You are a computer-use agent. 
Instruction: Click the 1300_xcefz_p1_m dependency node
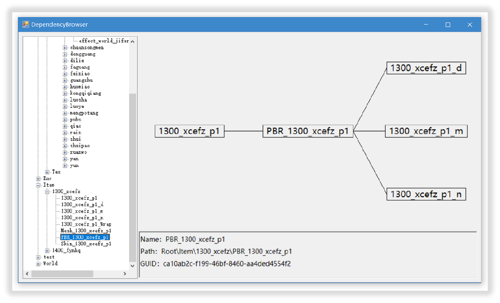(426, 131)
